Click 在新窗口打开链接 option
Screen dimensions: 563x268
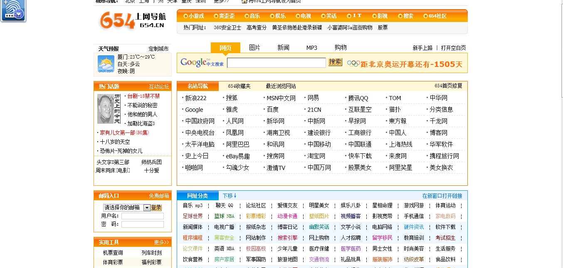tap(442, 196)
